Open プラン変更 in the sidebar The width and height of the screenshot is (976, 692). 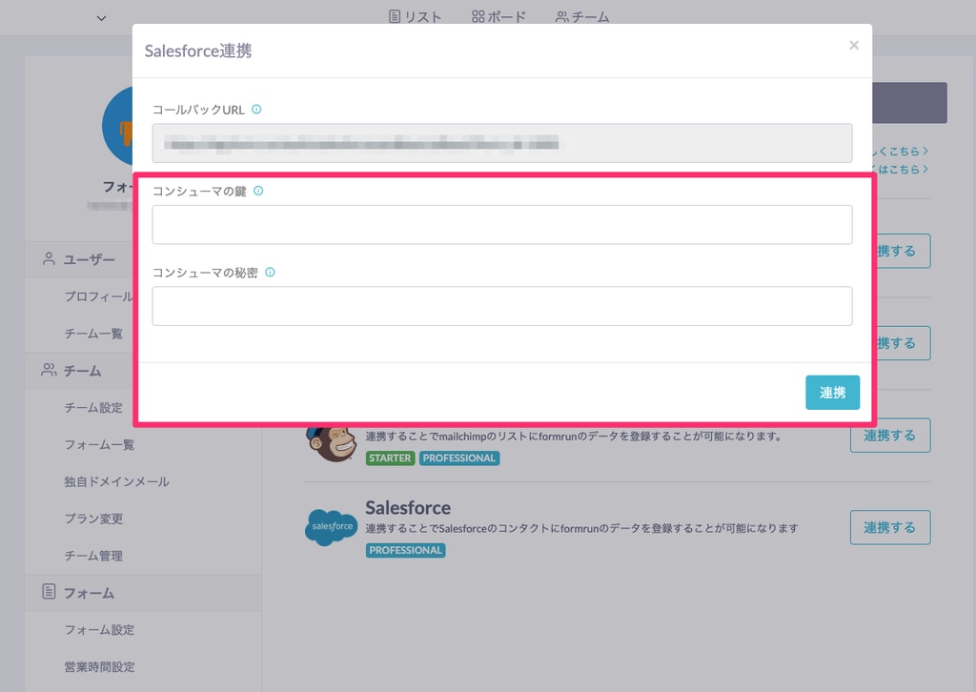(93, 519)
